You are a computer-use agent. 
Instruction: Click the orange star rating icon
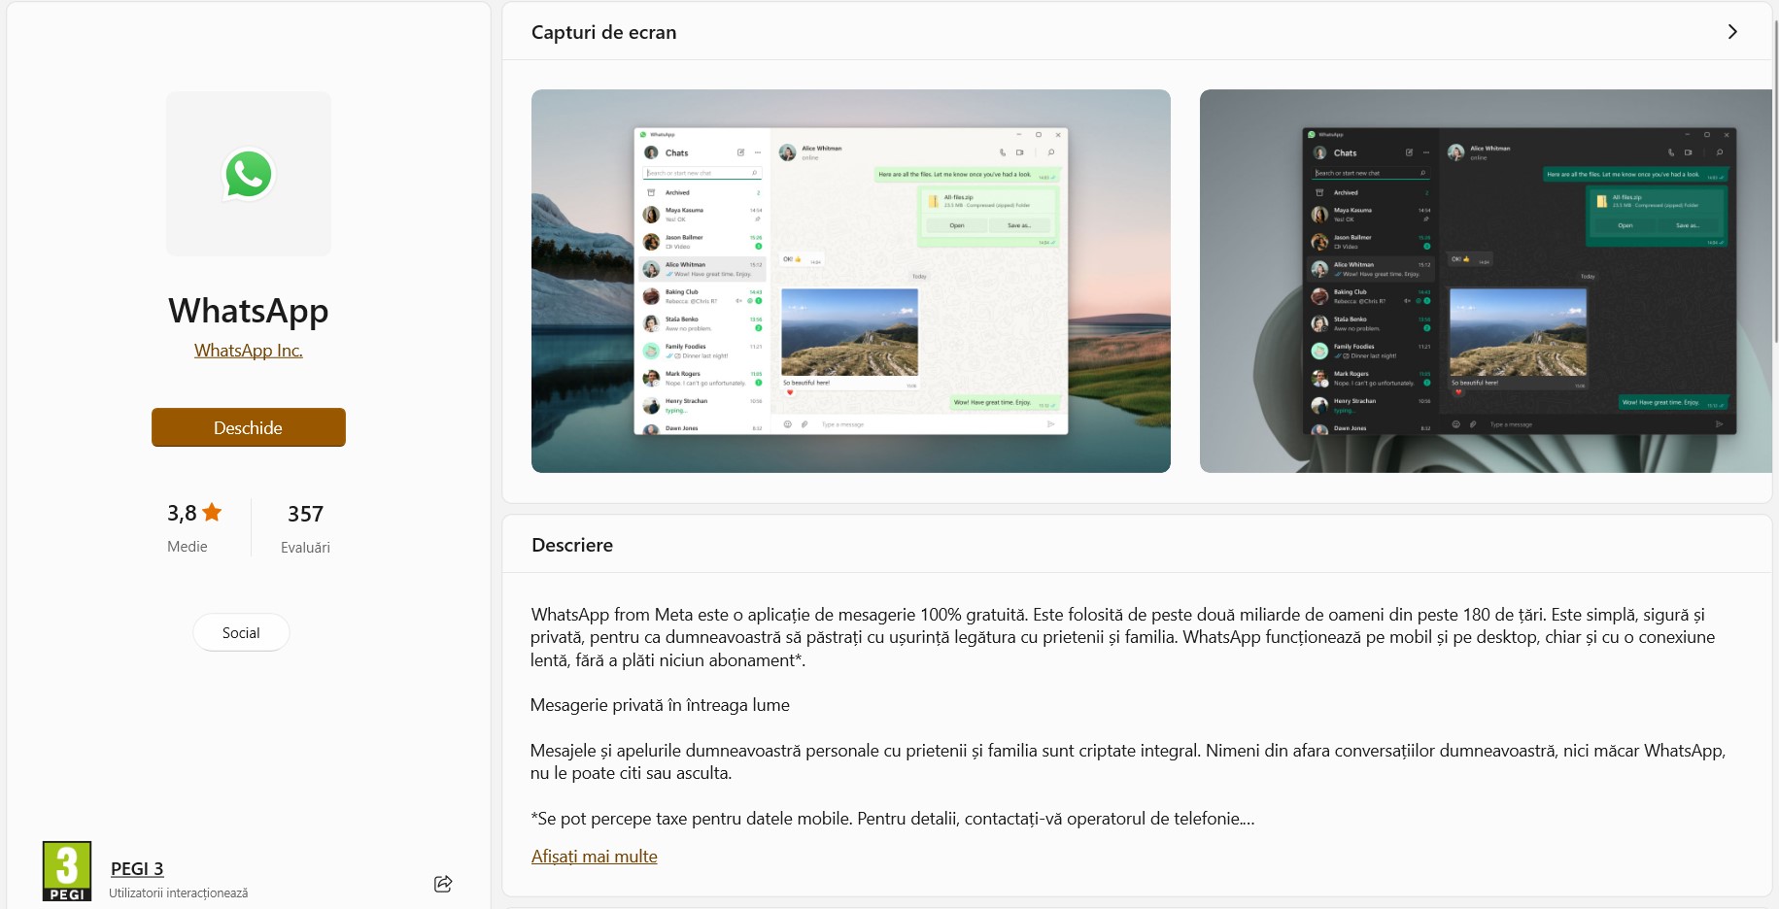click(213, 512)
